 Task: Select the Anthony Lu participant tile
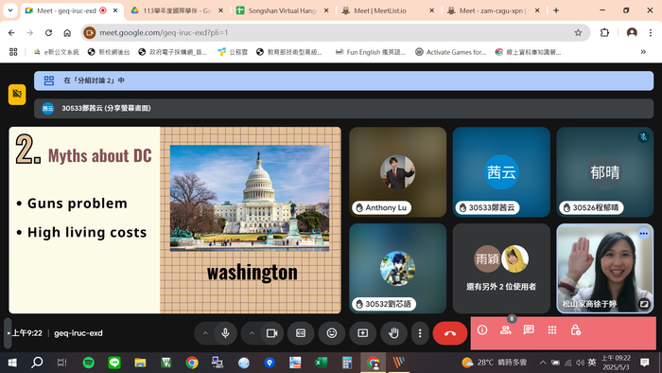398,172
